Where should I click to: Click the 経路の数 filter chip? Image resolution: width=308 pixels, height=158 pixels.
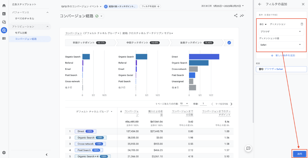pos(121,6)
